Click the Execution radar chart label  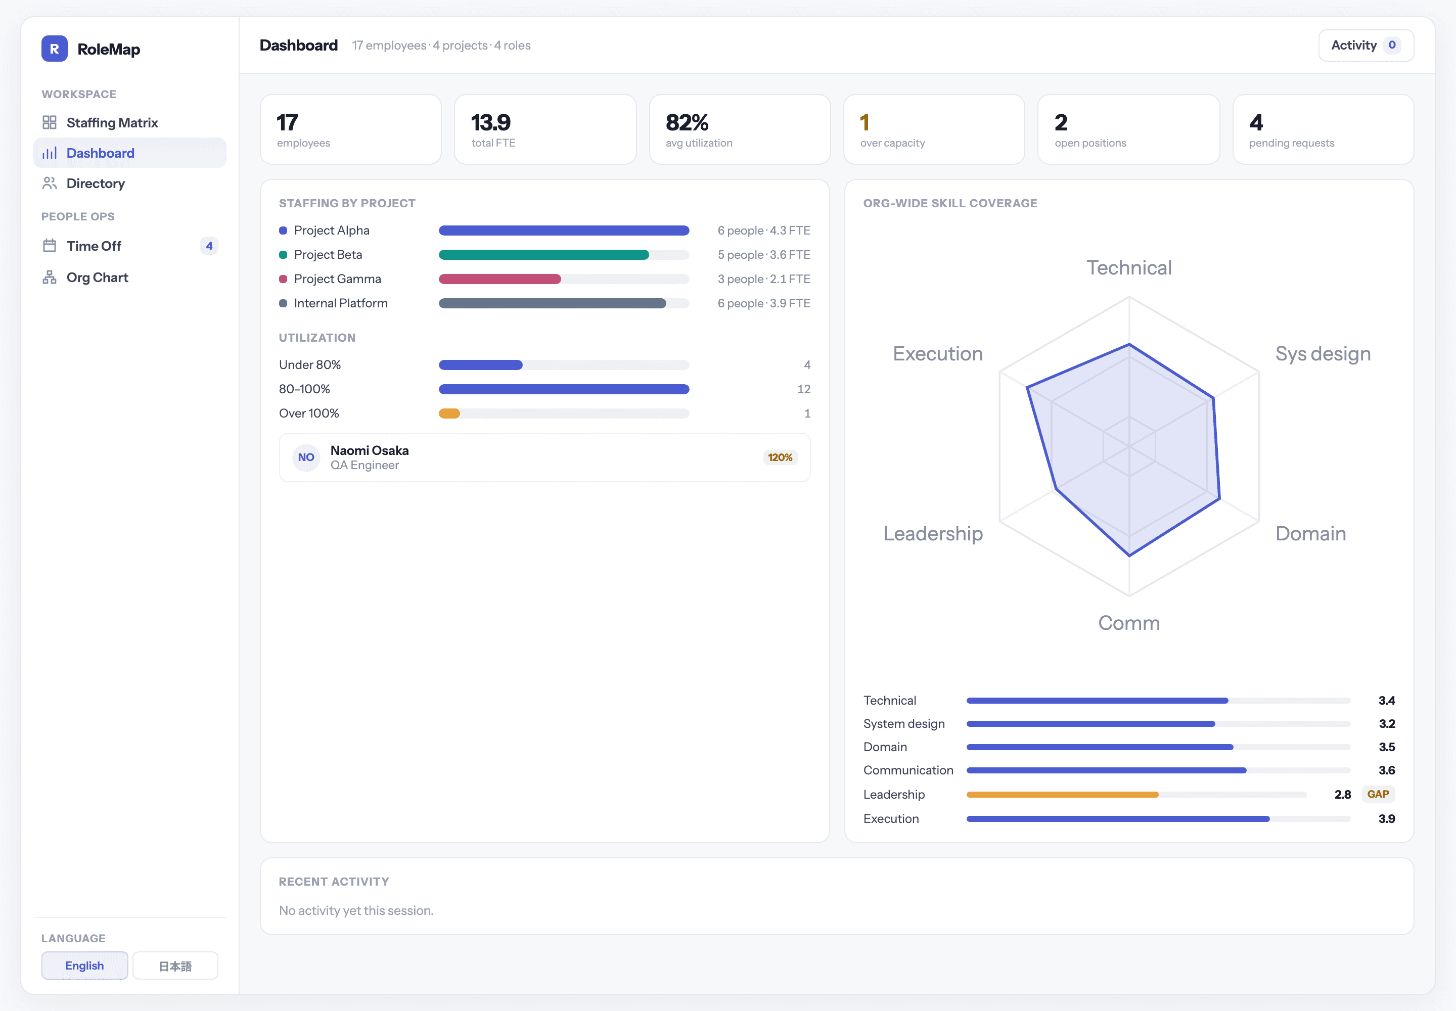[938, 354]
